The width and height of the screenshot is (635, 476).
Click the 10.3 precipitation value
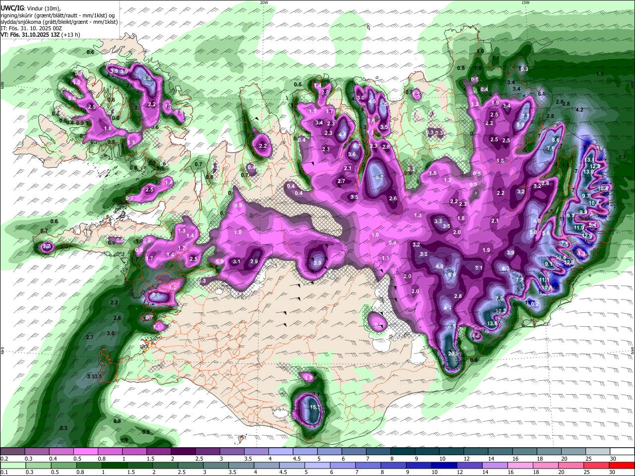click(501, 311)
